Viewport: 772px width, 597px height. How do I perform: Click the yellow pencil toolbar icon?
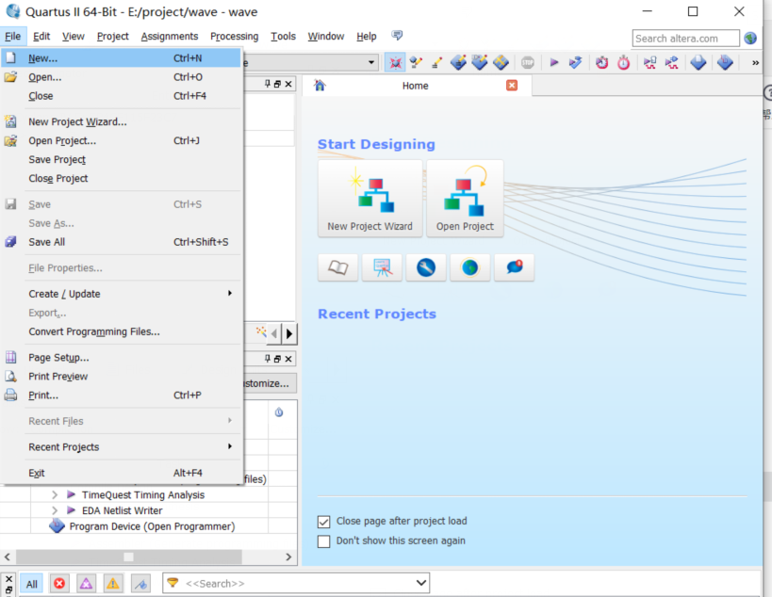click(x=436, y=62)
